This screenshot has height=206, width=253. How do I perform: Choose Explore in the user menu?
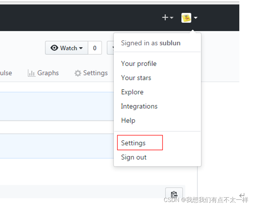(x=132, y=92)
